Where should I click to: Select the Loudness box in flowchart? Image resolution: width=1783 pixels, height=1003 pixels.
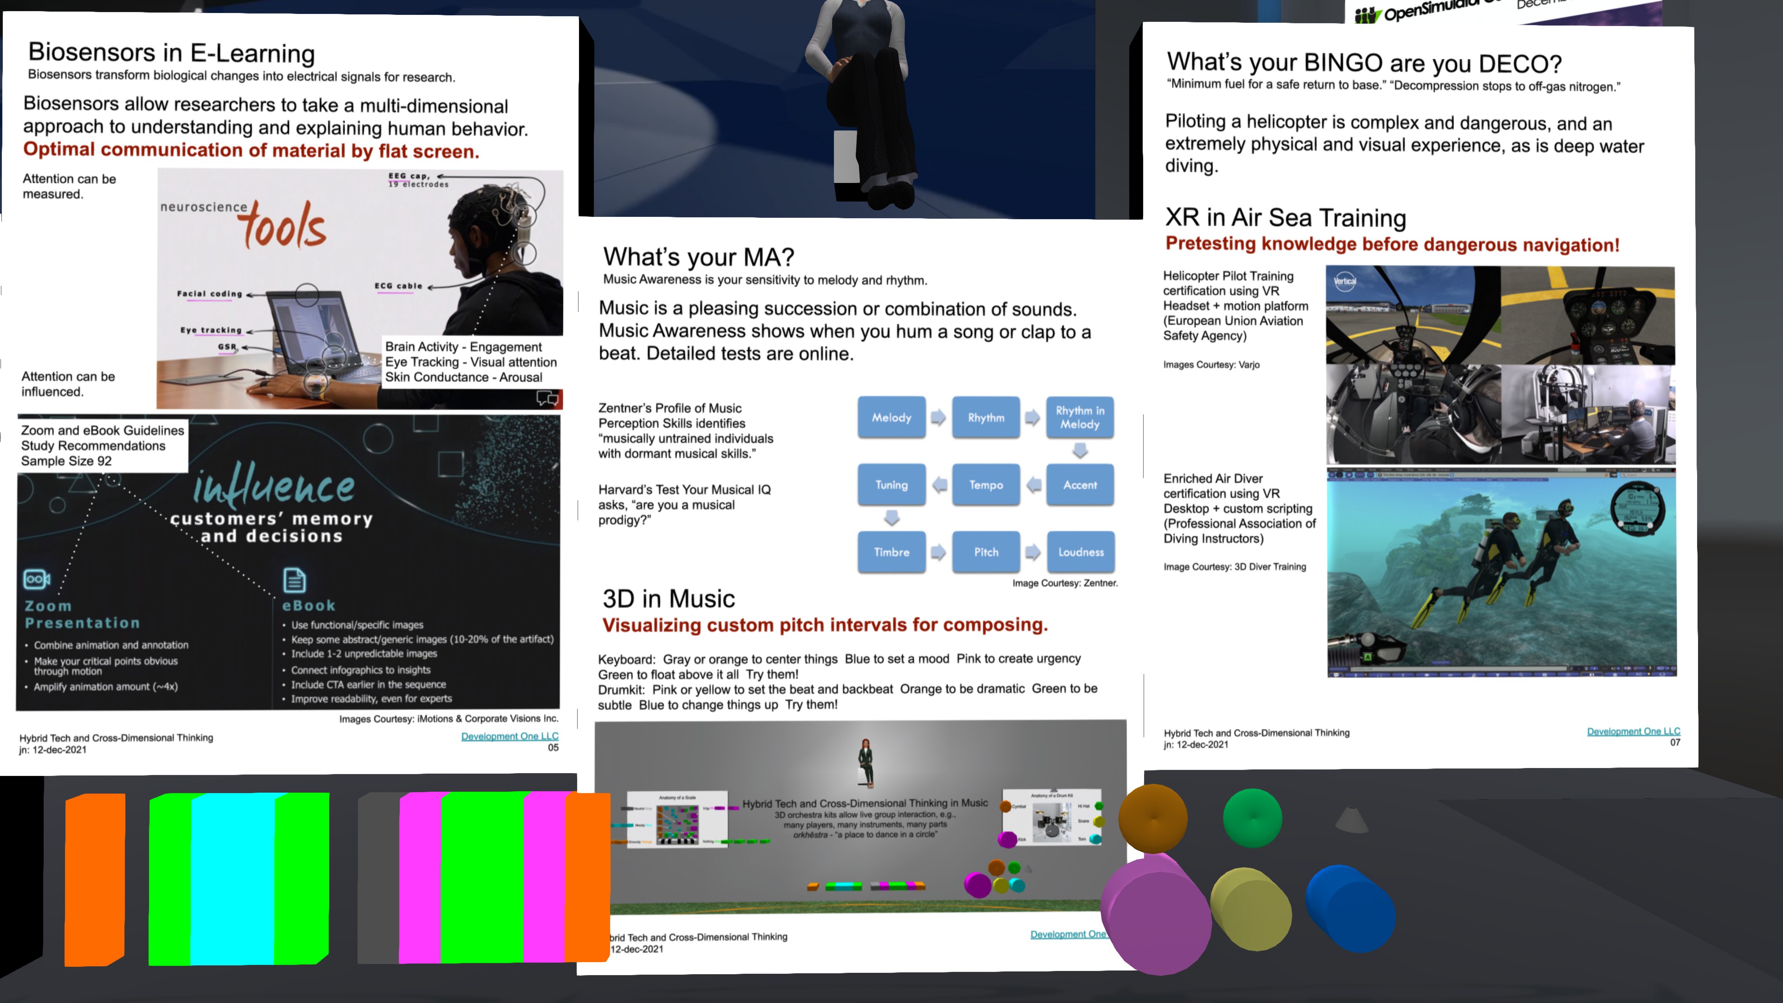click(1080, 552)
